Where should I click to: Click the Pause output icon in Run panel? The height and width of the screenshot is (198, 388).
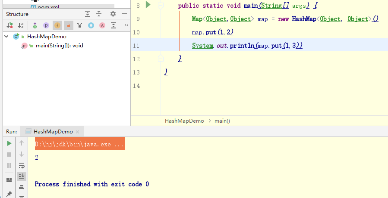(9, 165)
